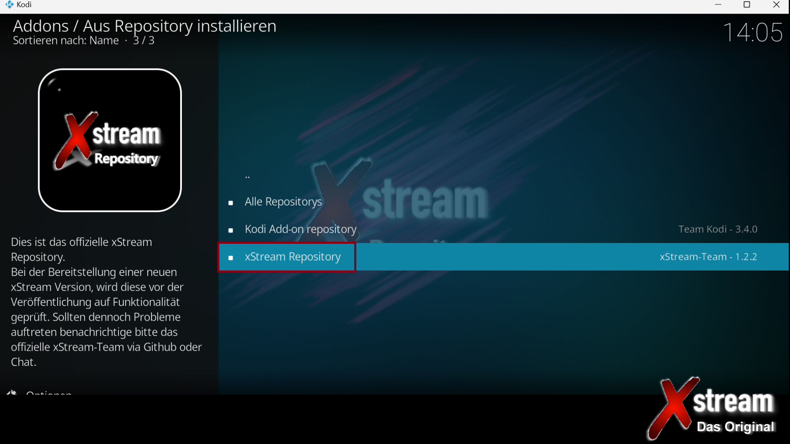Click bullet icon beside xStream Repository
This screenshot has width=790, height=444.
pos(231,258)
